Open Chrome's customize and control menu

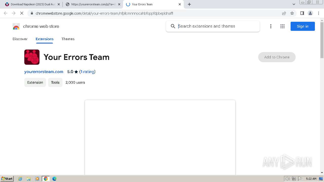319,13
